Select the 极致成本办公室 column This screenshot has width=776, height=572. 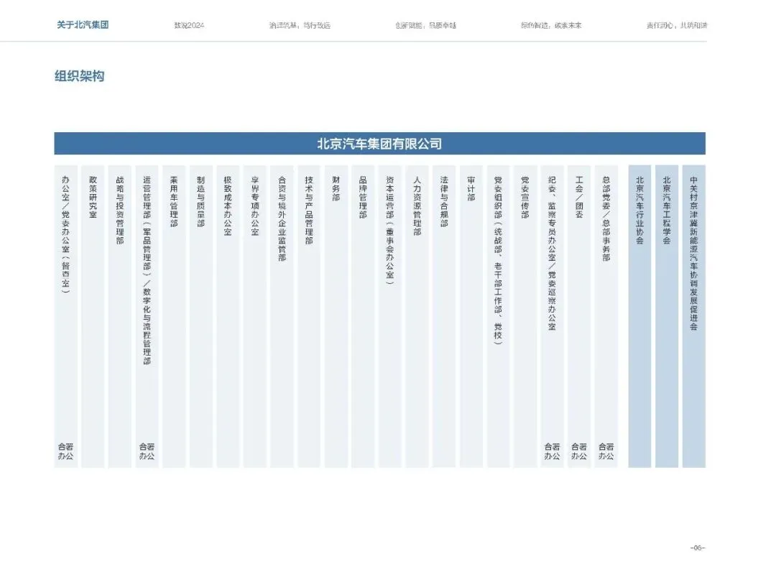pos(228,316)
